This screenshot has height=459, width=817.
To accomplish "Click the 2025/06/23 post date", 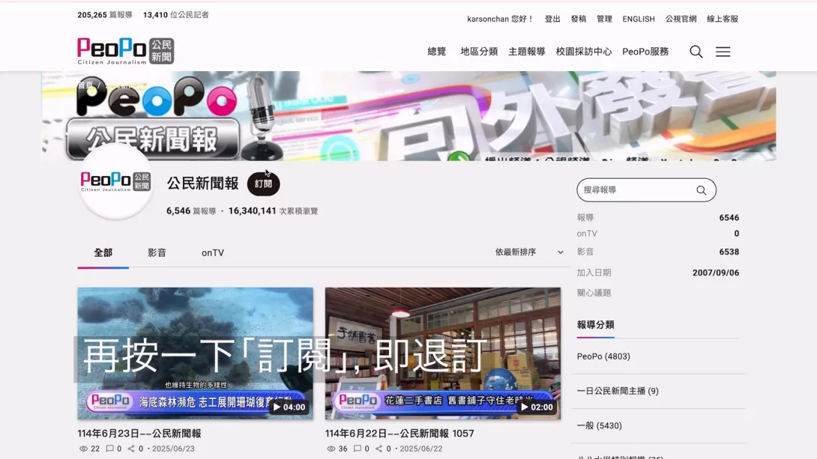I will click(173, 449).
